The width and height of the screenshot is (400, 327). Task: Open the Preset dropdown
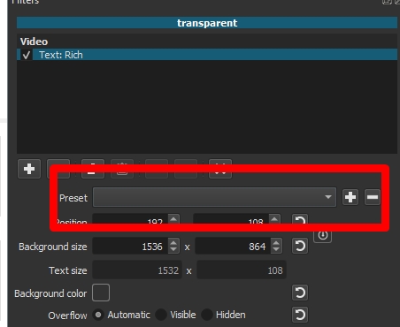pyautogui.click(x=214, y=197)
